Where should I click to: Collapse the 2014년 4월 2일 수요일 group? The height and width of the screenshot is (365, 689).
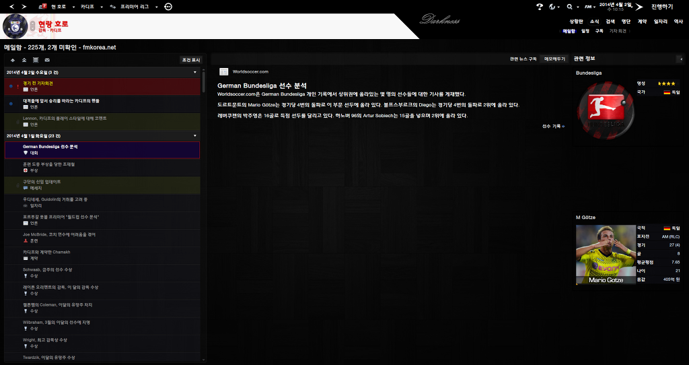195,73
